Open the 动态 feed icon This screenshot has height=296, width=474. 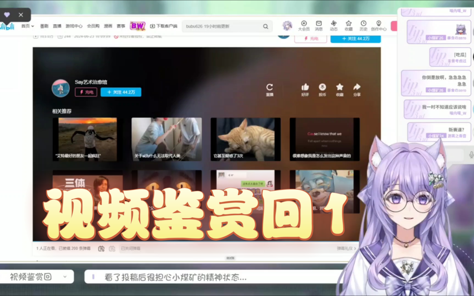pos(334,23)
